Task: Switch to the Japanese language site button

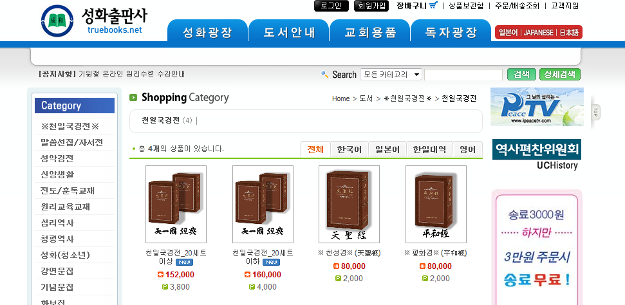Action: (537, 33)
